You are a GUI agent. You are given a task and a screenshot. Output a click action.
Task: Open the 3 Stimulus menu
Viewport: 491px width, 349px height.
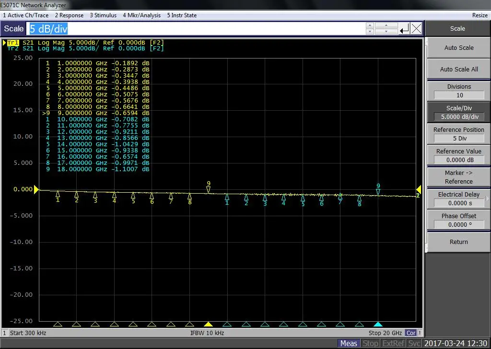coord(103,15)
